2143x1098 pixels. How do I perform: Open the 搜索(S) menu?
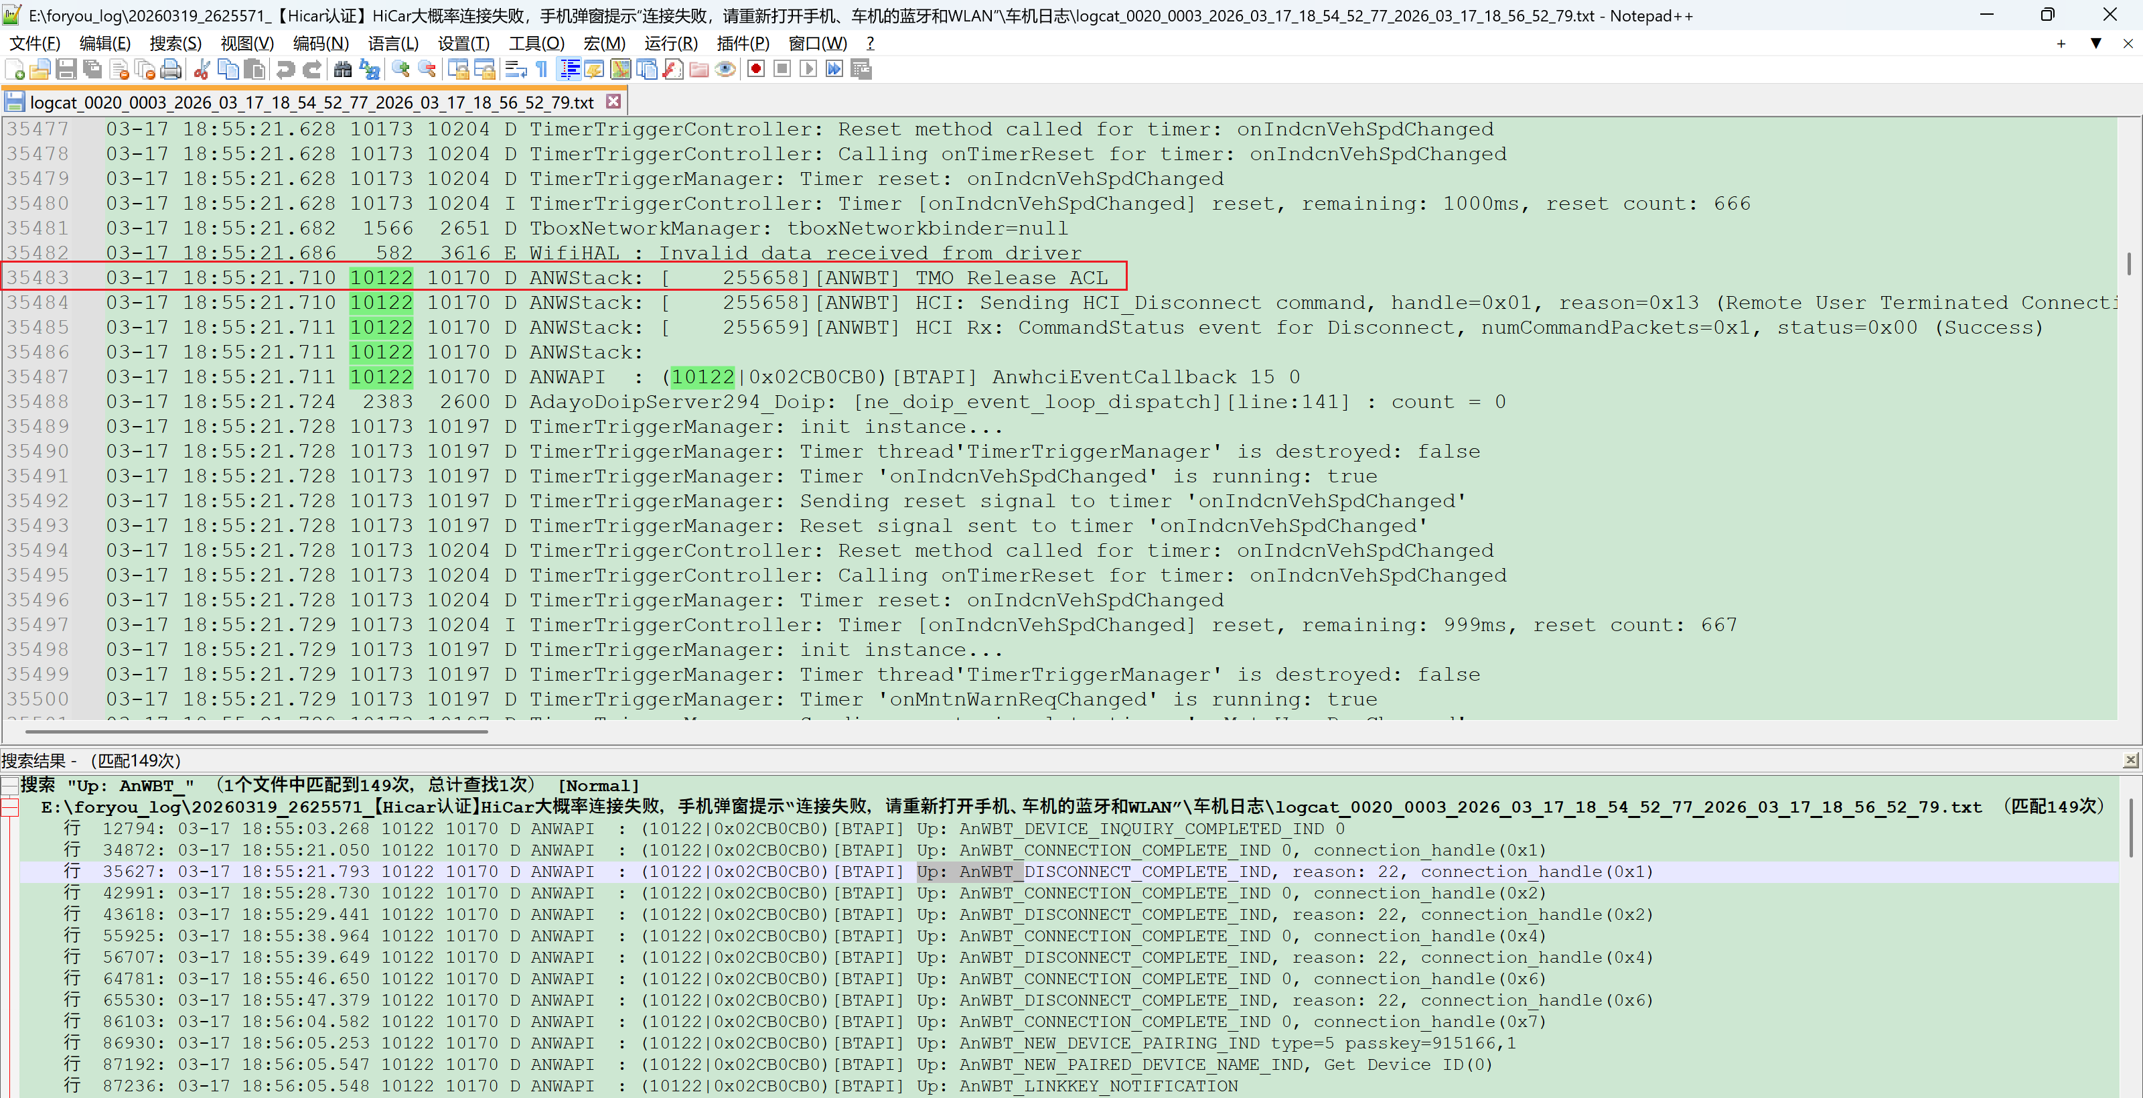[x=175, y=44]
